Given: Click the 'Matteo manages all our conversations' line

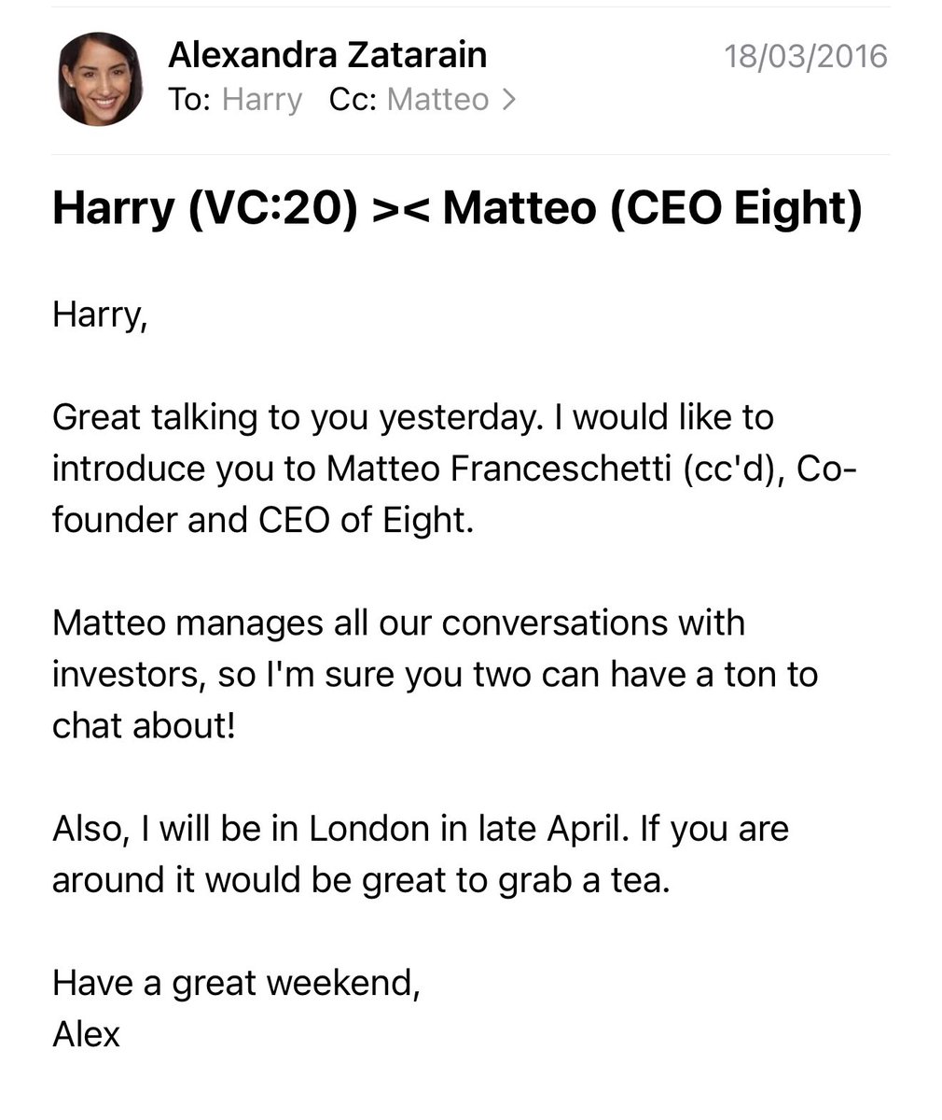Looking at the screenshot, I should pyautogui.click(x=398, y=623).
